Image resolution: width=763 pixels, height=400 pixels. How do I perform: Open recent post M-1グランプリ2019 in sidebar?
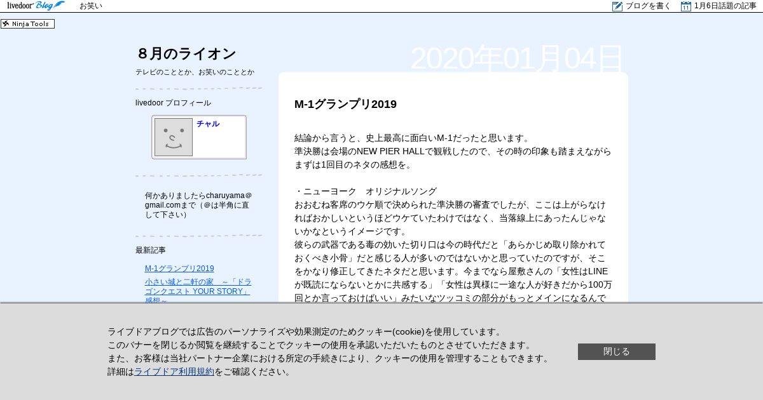pyautogui.click(x=179, y=269)
